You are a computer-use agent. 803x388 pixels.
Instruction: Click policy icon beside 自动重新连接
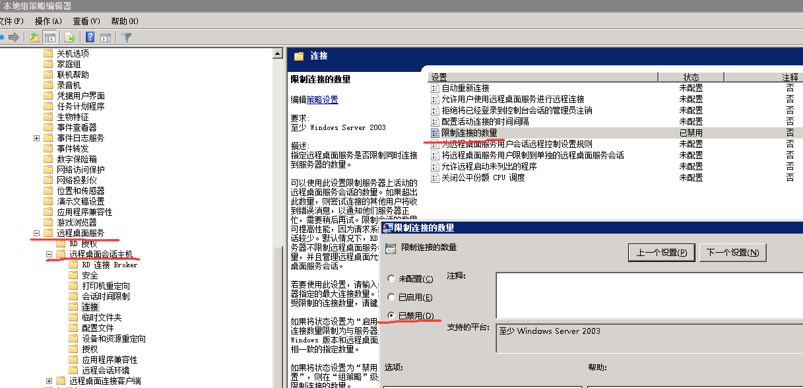point(435,88)
